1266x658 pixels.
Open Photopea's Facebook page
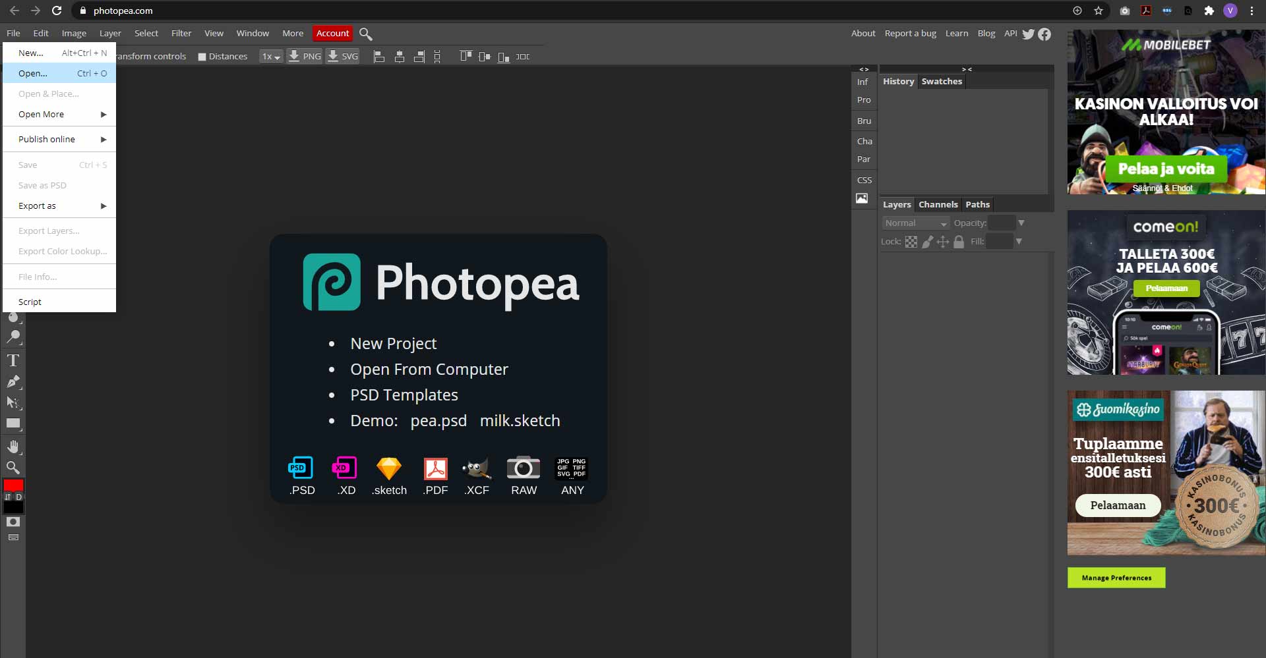1044,34
